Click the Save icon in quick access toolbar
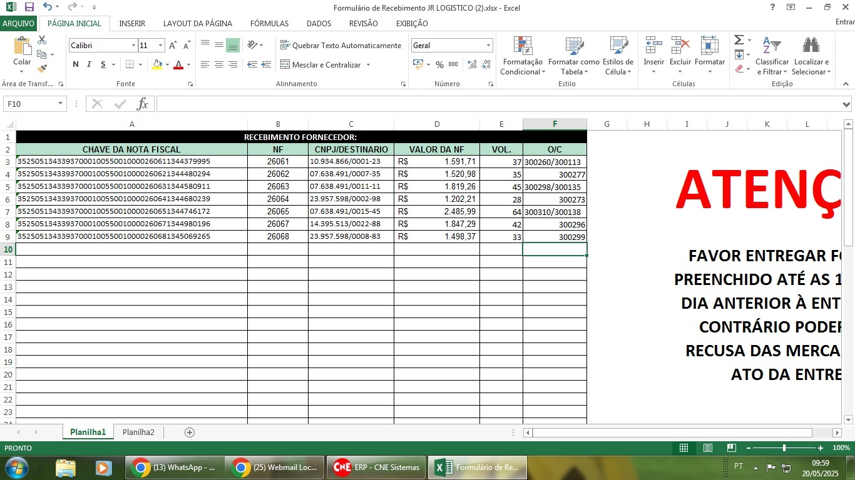Image resolution: width=855 pixels, height=480 pixels. click(x=29, y=7)
